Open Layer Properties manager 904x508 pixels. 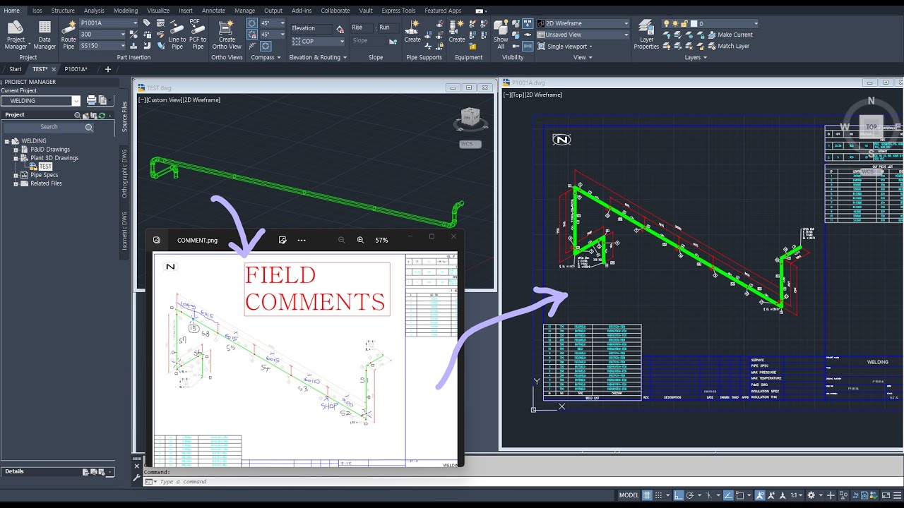coord(646,34)
